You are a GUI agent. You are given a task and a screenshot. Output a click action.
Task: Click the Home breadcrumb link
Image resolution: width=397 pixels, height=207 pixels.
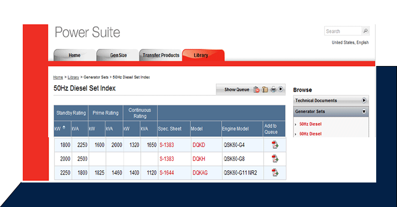click(58, 77)
